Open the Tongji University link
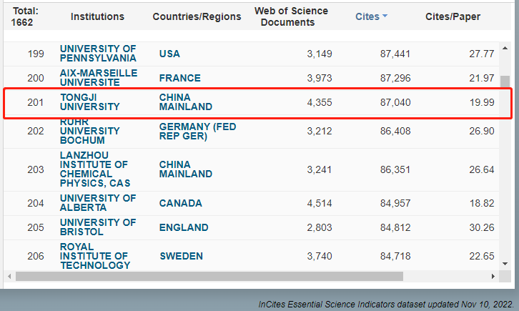Viewport: 519px width, 311px height. click(89, 102)
